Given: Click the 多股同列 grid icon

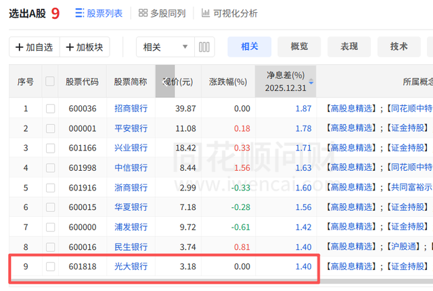Looking at the screenshot, I should [x=143, y=13].
